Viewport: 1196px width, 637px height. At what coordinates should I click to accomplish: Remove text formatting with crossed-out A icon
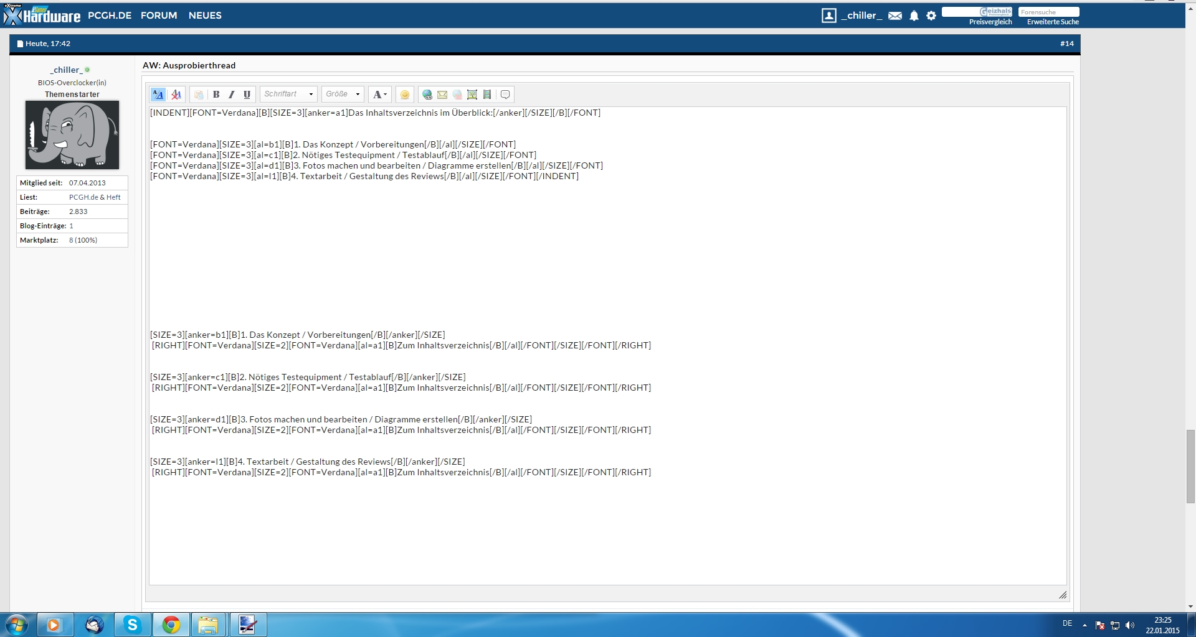coord(176,95)
